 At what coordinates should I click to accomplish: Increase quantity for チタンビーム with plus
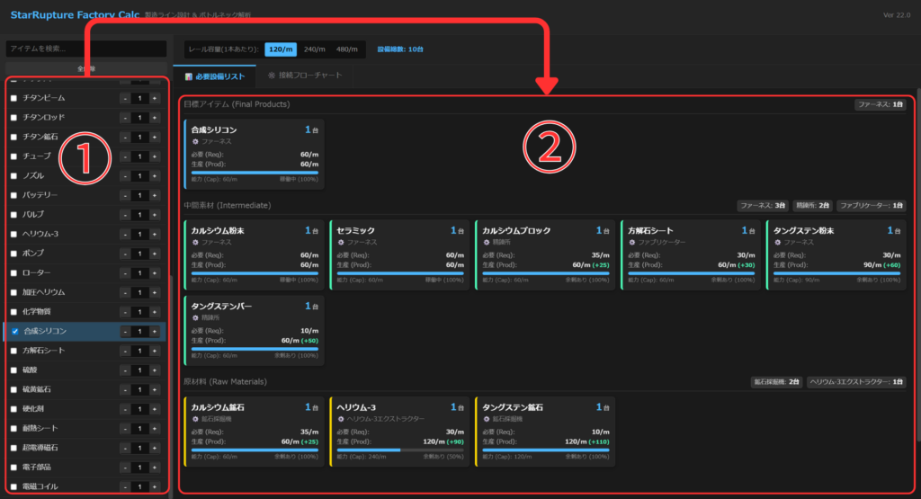pyautogui.click(x=154, y=98)
